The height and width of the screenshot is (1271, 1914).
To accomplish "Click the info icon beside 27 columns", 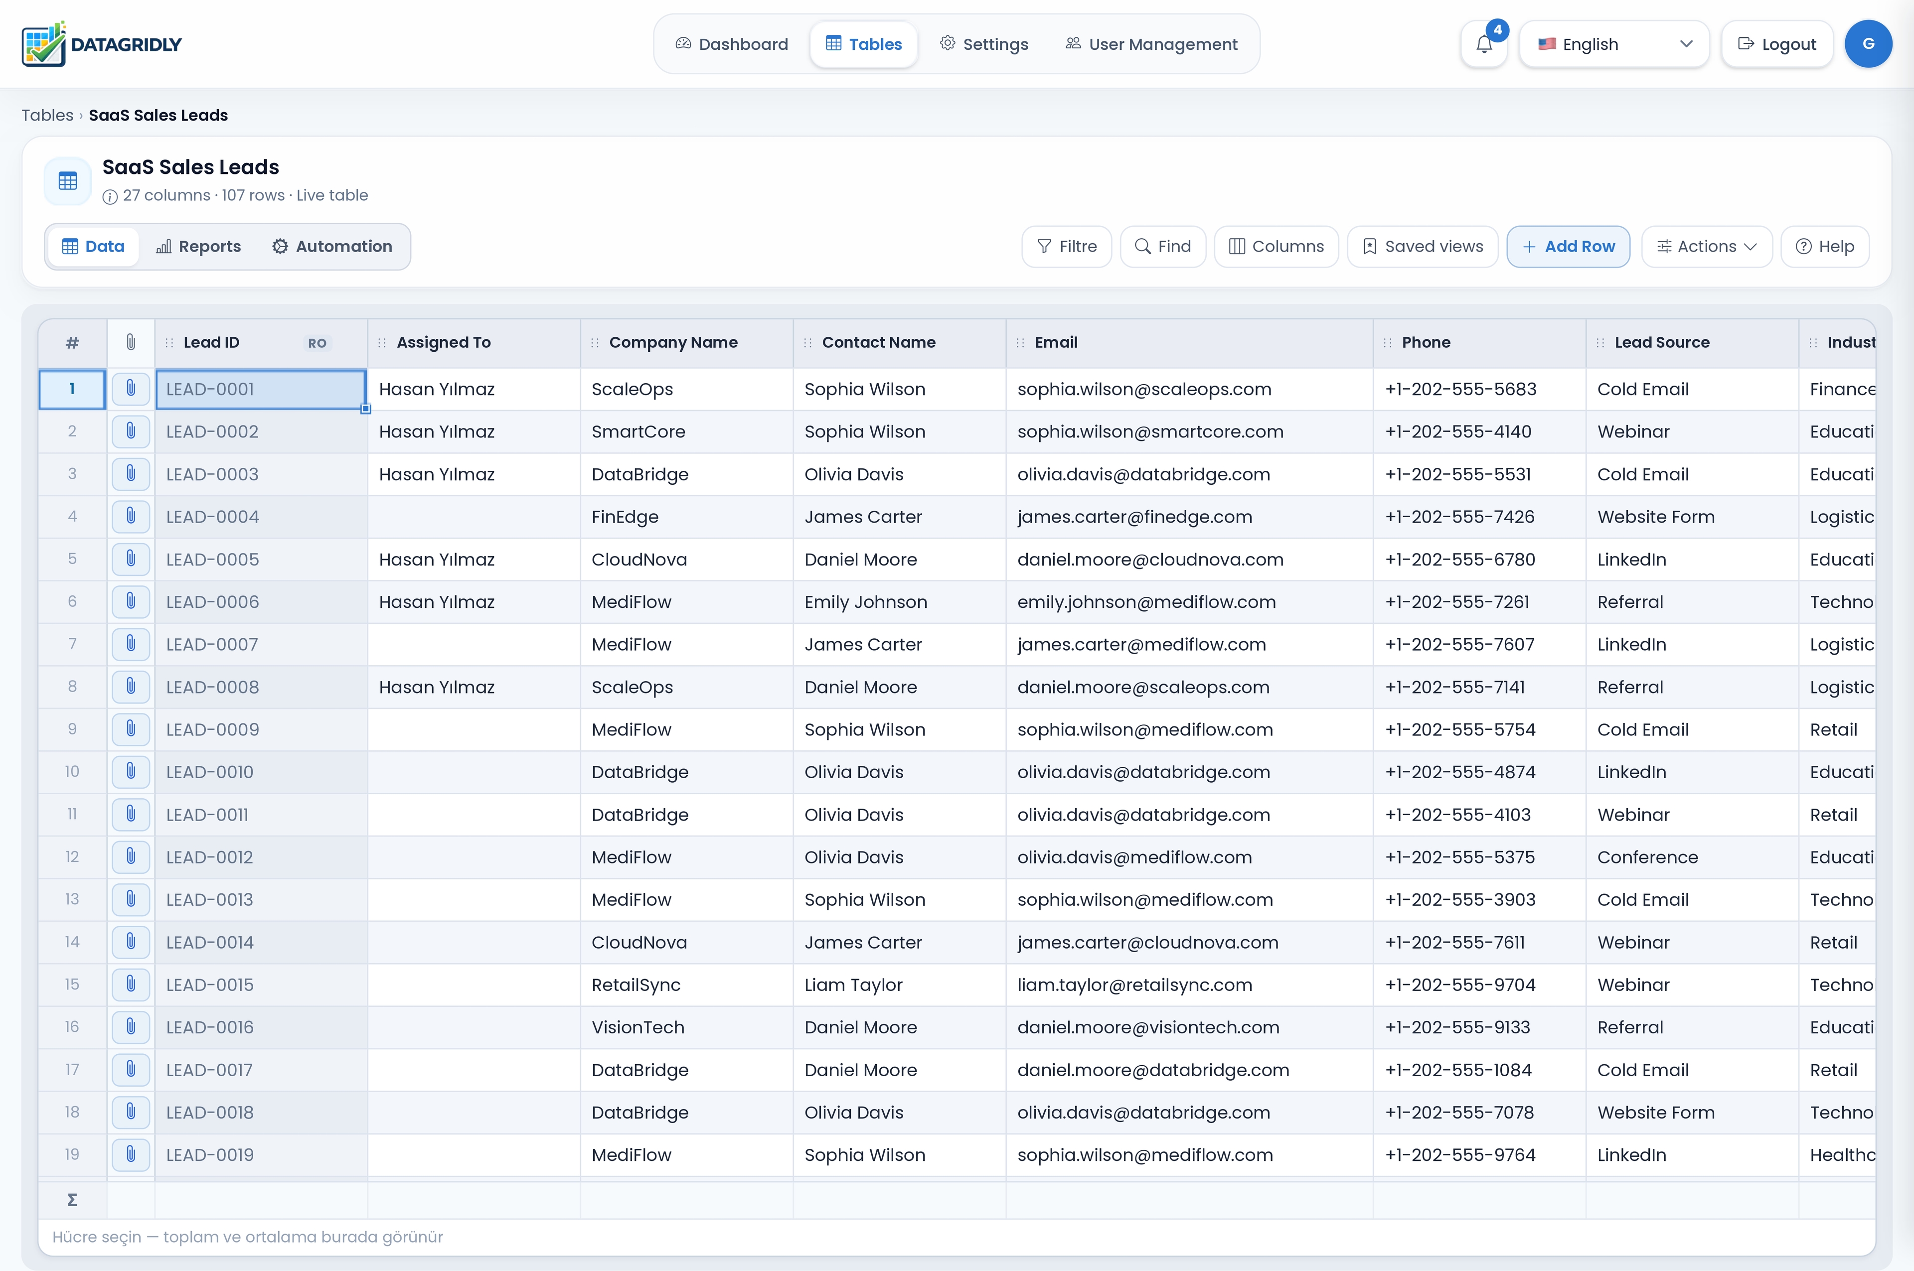I will click(x=110, y=196).
